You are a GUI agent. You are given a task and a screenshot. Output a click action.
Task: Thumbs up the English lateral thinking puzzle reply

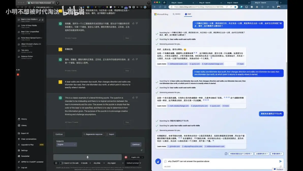133,98
